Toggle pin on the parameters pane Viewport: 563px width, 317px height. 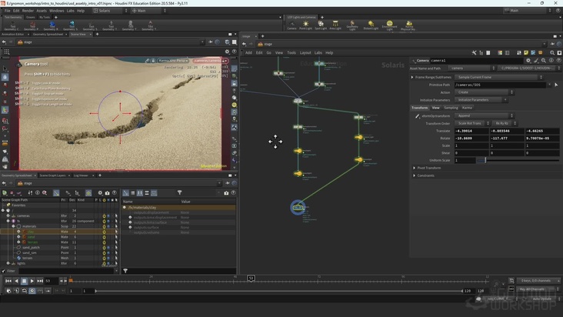(x=552, y=44)
